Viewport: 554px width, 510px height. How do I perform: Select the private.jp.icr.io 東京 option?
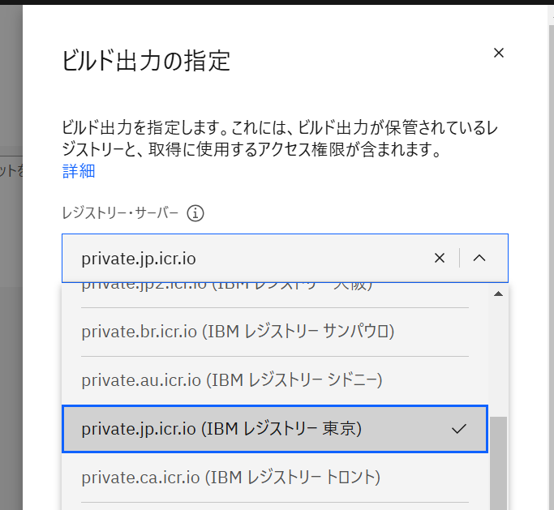[x=221, y=429]
